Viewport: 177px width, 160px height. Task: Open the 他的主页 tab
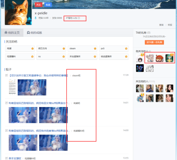[x=12, y=32]
